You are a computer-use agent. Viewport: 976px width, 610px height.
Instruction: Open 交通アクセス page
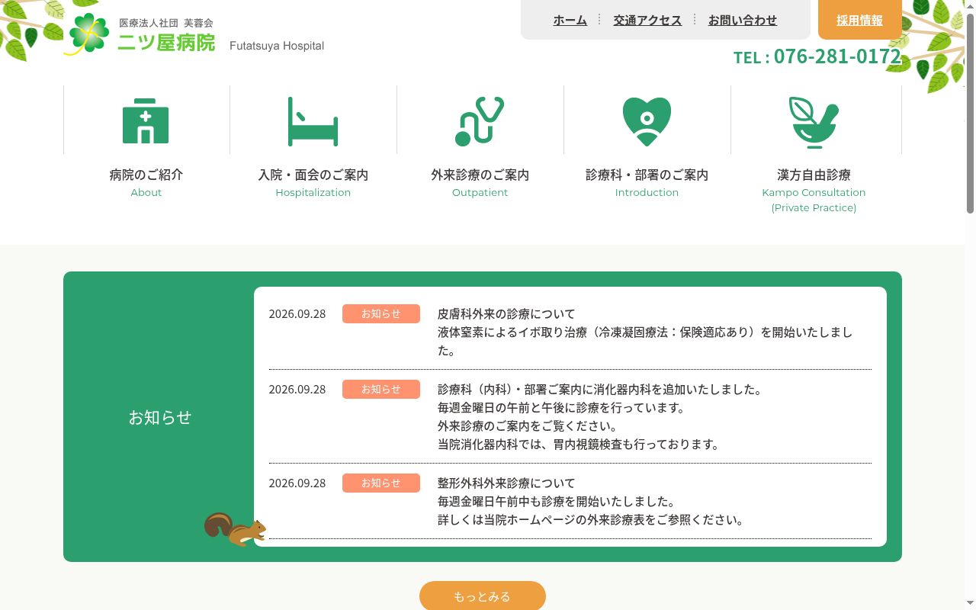pos(647,21)
